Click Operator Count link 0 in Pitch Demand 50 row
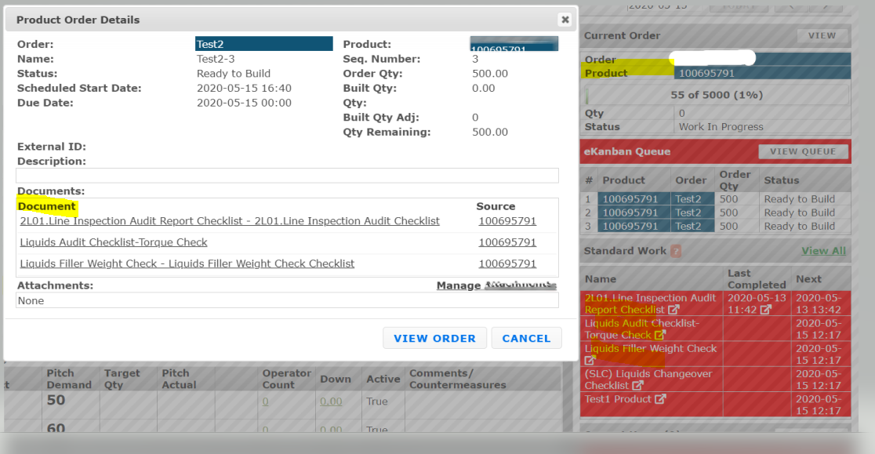875x454 pixels. (x=265, y=401)
